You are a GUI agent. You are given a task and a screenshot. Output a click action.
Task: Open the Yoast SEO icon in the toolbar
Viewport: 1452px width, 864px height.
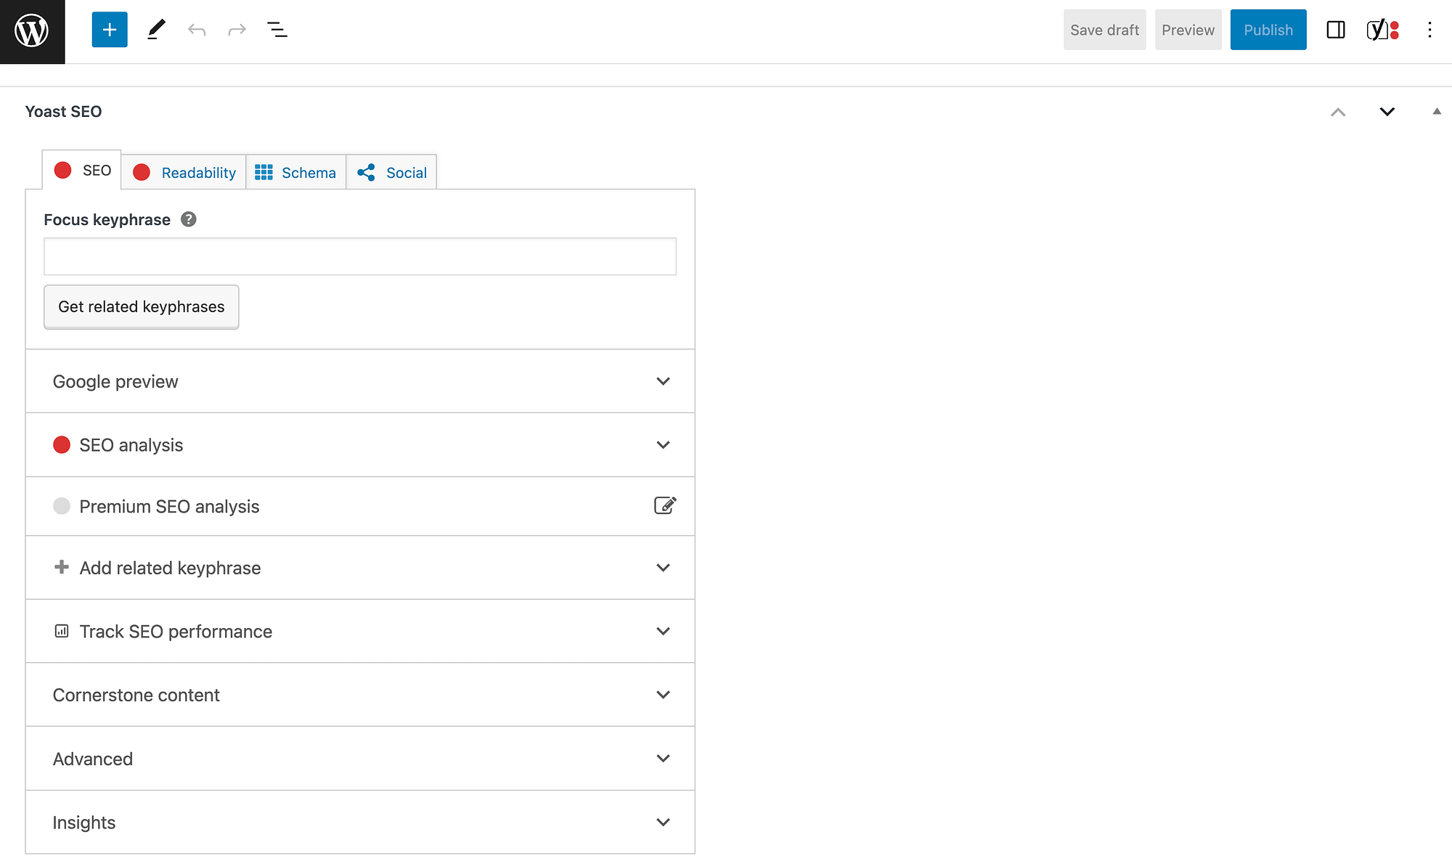pyautogui.click(x=1379, y=30)
